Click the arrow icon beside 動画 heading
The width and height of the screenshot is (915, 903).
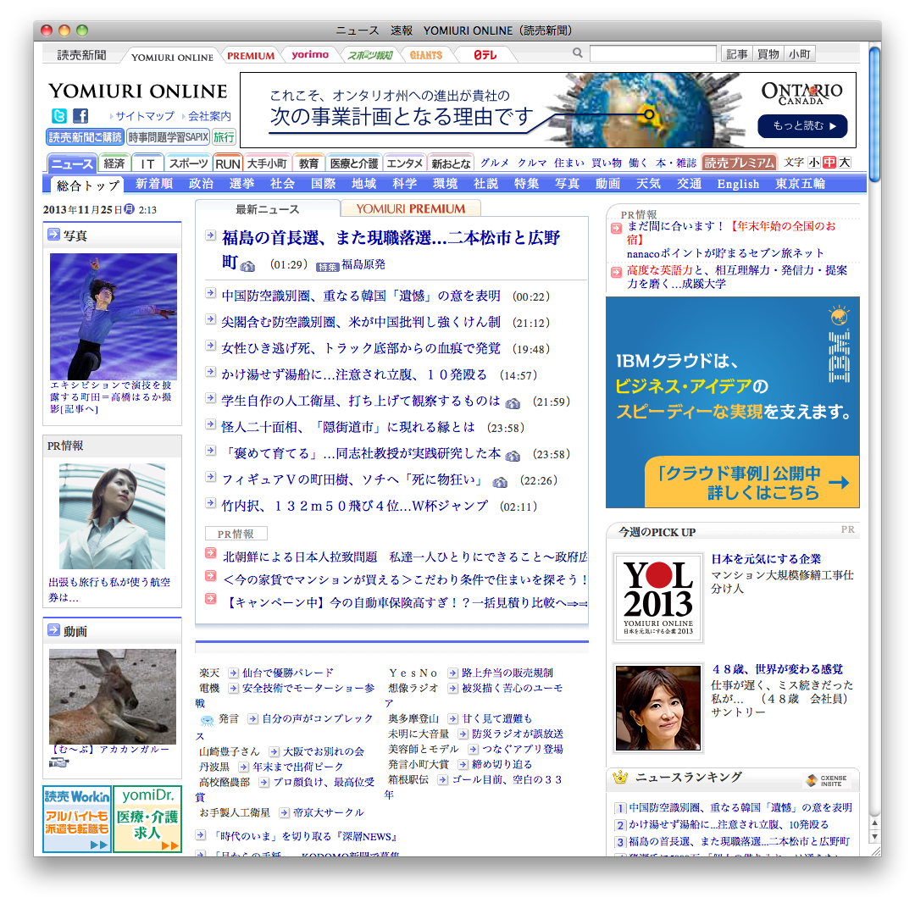[x=53, y=629]
